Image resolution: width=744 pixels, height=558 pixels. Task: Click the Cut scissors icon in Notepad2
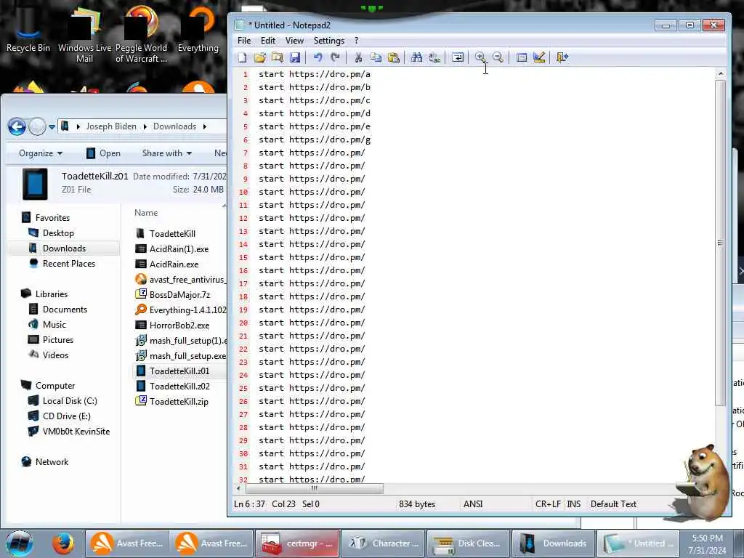[x=358, y=57]
